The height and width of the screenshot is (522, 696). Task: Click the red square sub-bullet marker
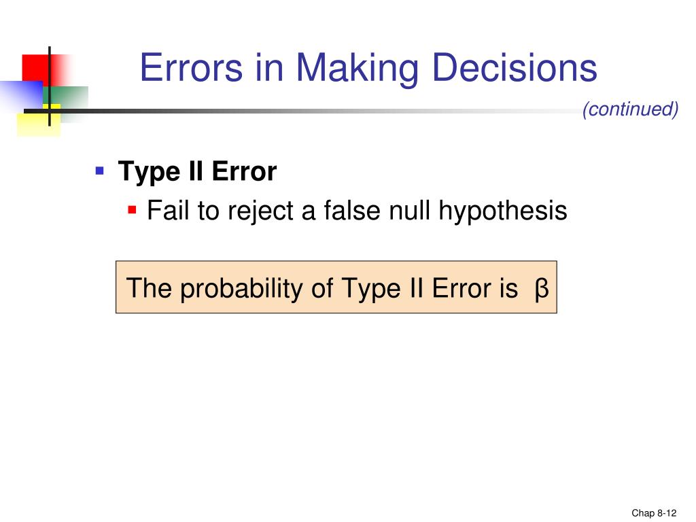(x=132, y=209)
